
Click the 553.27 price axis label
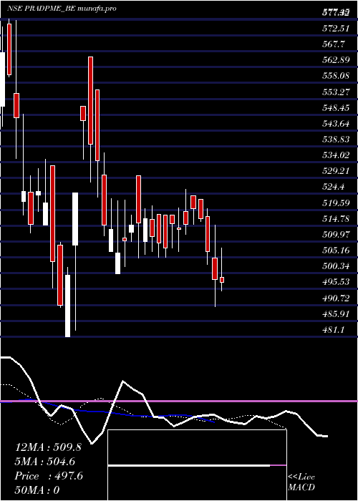[335, 92]
